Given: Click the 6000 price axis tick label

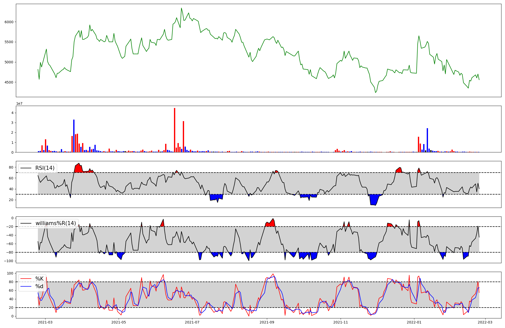Looking at the screenshot, I should click(9, 22).
